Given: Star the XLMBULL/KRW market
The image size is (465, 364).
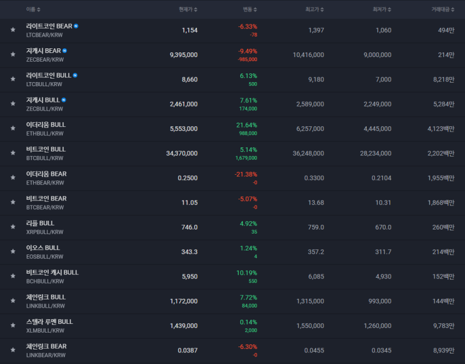Looking at the screenshot, I should [13, 326].
